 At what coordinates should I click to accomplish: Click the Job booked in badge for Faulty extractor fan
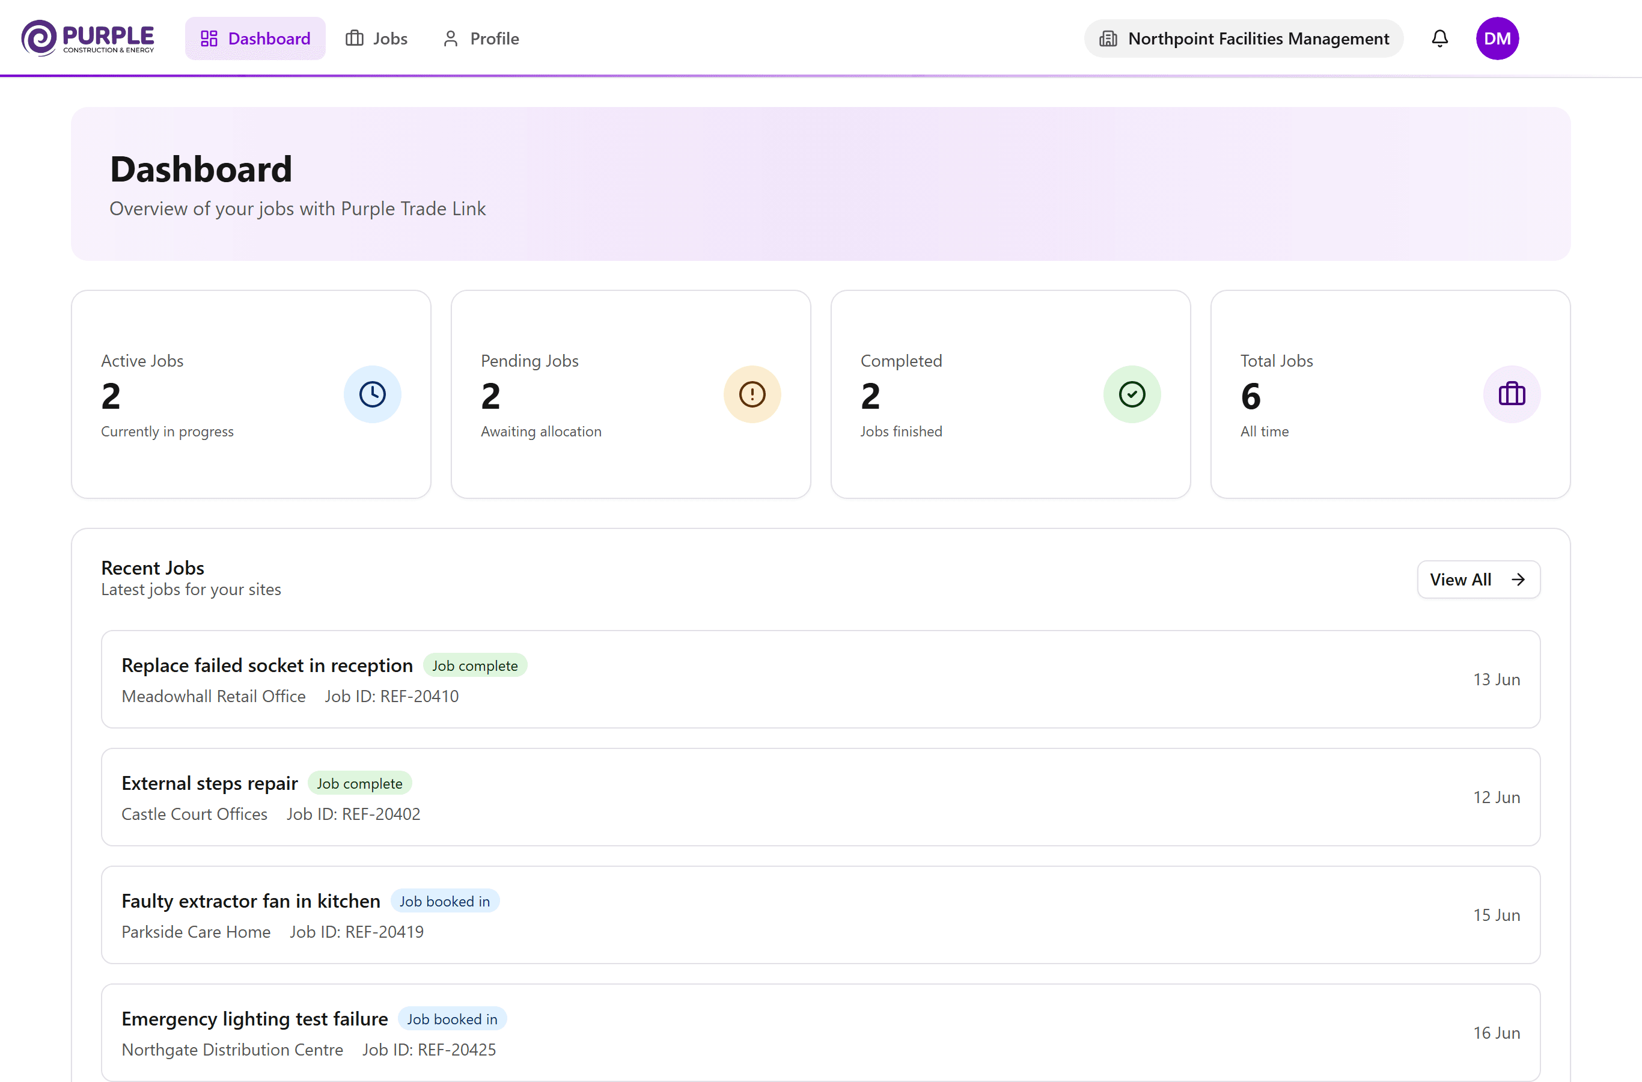click(445, 901)
